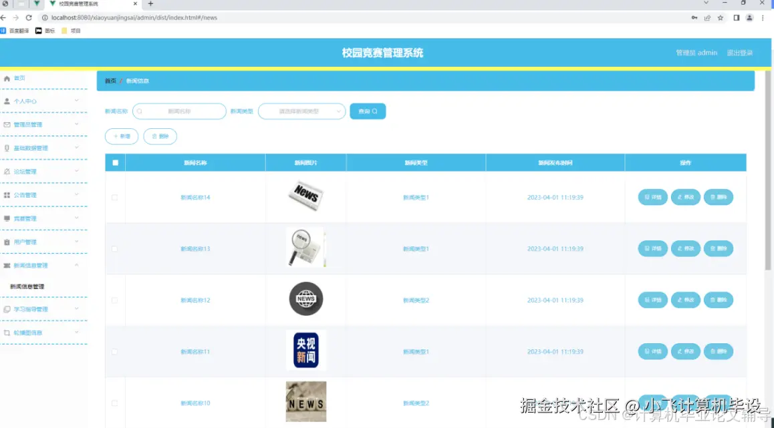Screen dimensions: 774x428
Task: Check the checkbox for 新闻名称14 row
Action: point(114,196)
